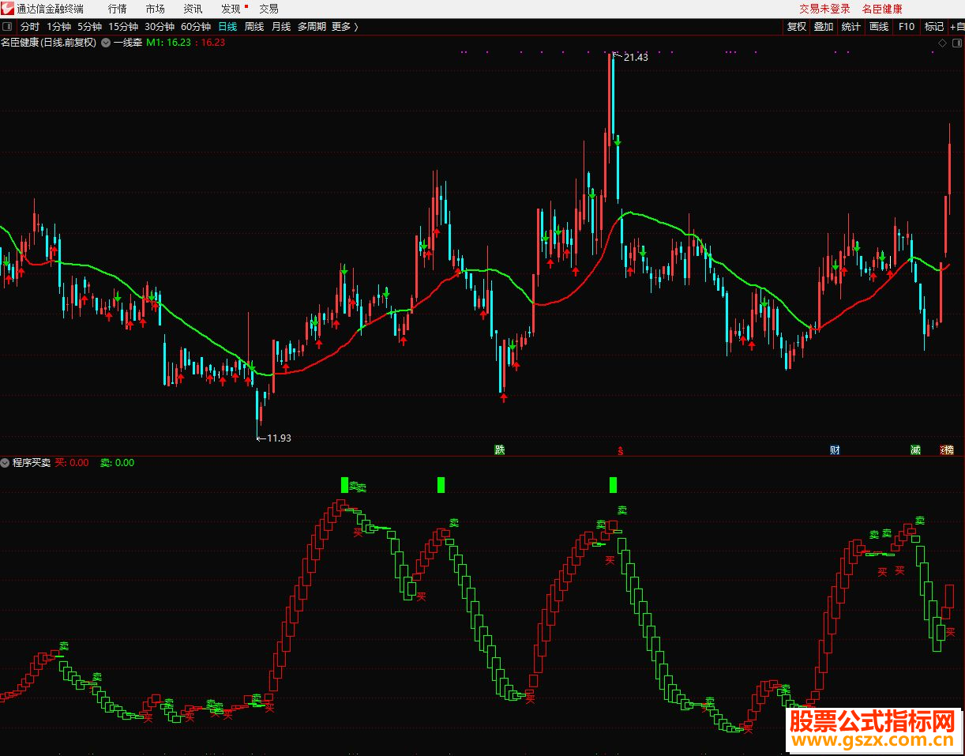Select the 多周期 multi-period tab
The width and height of the screenshot is (965, 756).
click(312, 26)
